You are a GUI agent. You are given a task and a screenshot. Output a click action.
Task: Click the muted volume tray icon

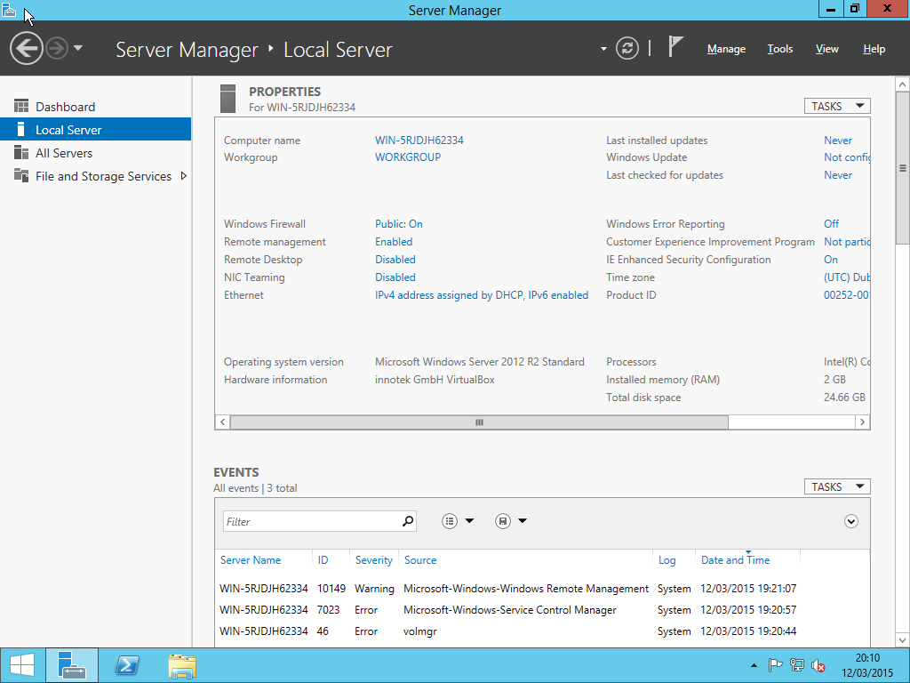(x=818, y=665)
